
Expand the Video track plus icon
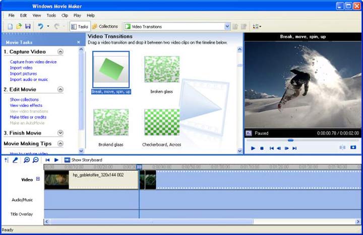[x=38, y=179]
